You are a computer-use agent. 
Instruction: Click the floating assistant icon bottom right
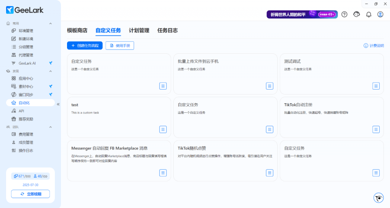(378, 198)
